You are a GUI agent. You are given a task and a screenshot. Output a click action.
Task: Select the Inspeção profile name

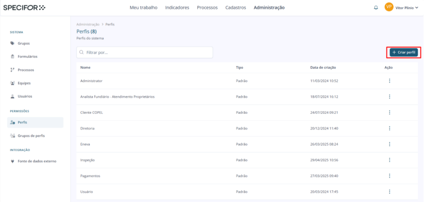(x=87, y=160)
